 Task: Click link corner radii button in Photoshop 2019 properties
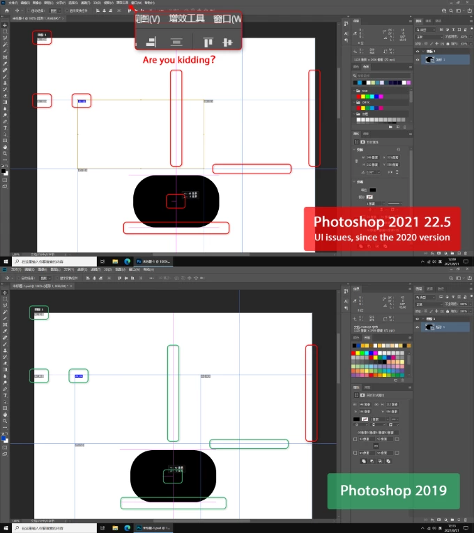pos(376,446)
